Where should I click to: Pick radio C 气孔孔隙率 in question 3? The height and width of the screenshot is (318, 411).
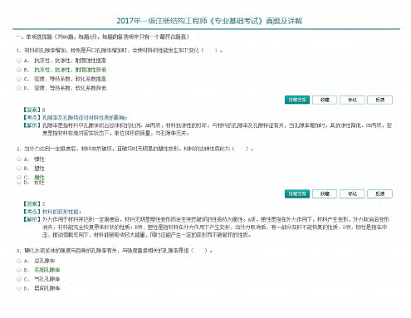19,279
